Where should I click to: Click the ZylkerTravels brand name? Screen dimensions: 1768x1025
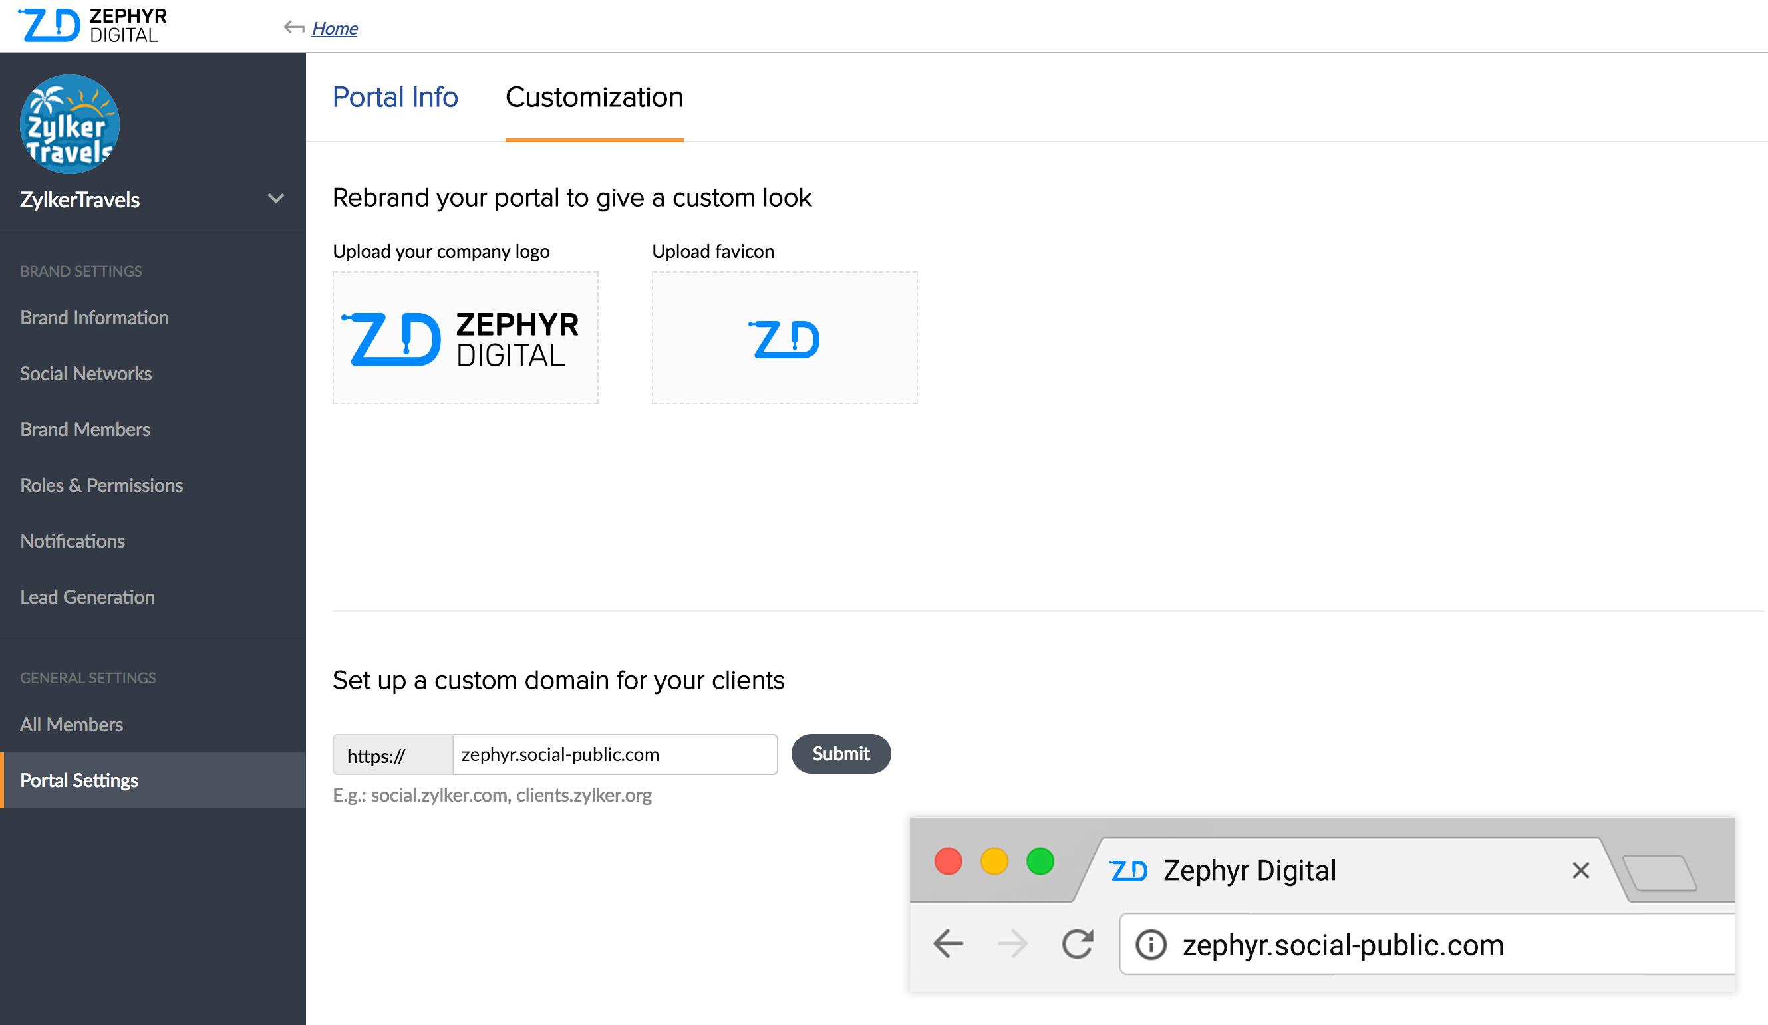pos(80,201)
